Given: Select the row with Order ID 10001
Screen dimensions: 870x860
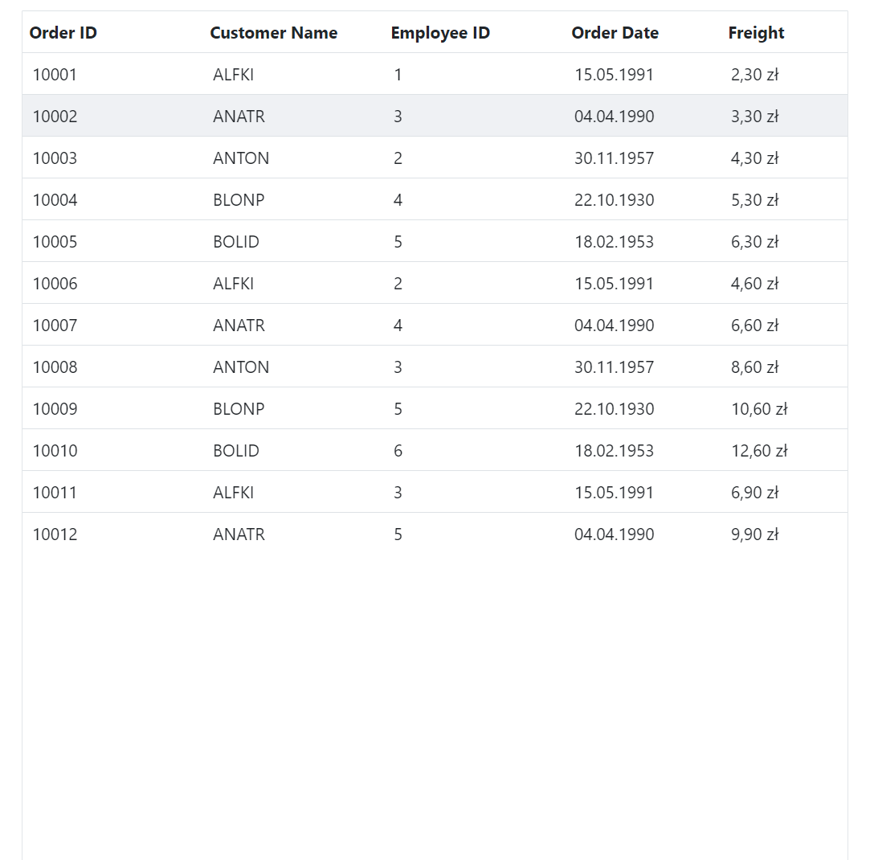Looking at the screenshot, I should pos(55,75).
